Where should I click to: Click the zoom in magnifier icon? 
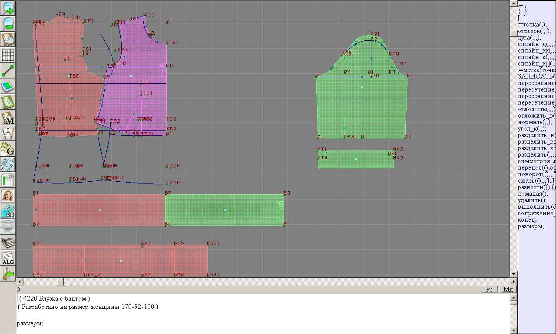click(x=8, y=8)
